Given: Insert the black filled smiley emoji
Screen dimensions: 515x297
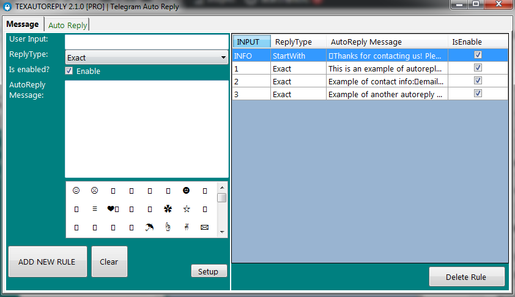Looking at the screenshot, I should pyautogui.click(x=186, y=191).
